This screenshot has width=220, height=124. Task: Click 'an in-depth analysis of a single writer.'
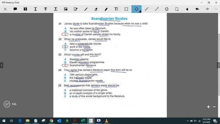point(91,93)
